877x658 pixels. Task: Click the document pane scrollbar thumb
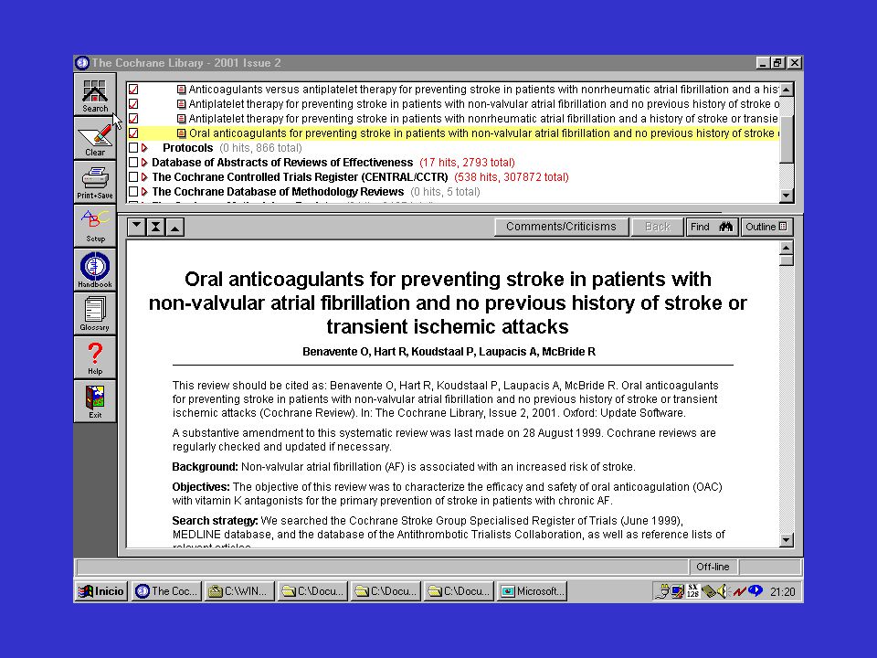coord(787,260)
